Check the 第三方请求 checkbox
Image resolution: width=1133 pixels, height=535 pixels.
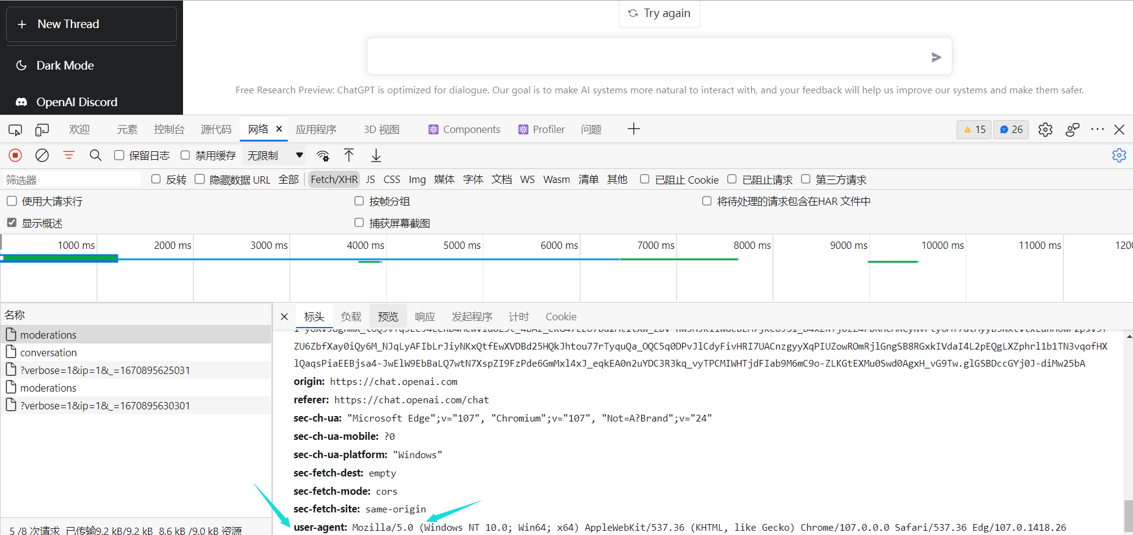coord(805,179)
